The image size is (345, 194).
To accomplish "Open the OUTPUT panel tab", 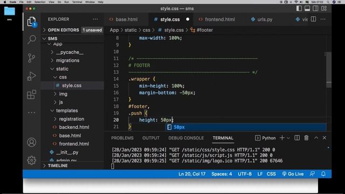I will (151, 138).
